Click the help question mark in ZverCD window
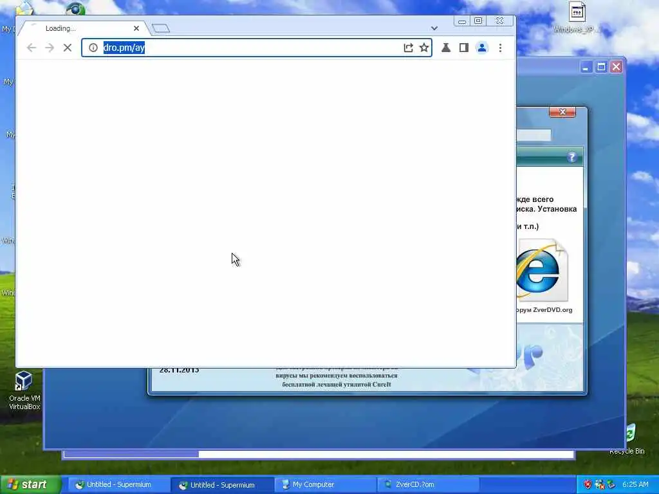This screenshot has width=659, height=494. [x=571, y=157]
